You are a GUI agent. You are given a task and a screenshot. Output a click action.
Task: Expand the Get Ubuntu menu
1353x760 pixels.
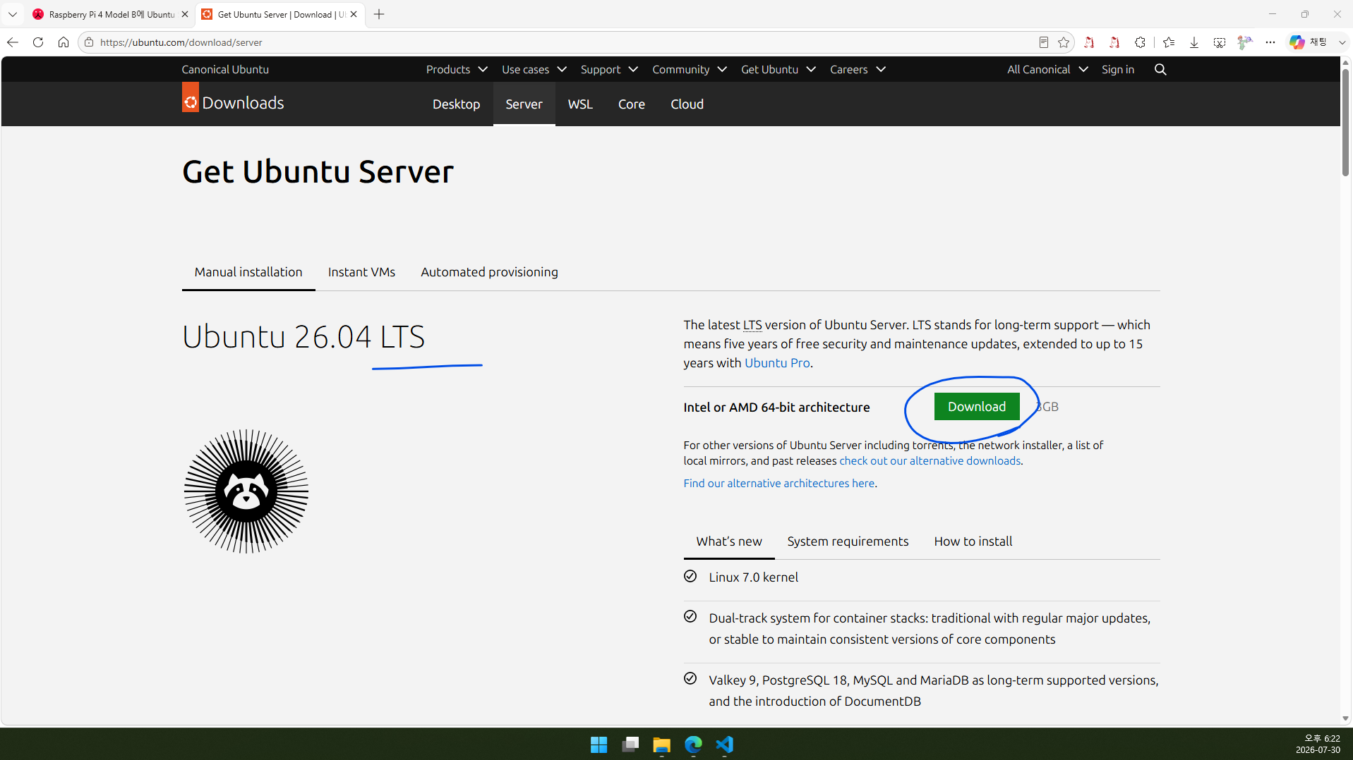(778, 69)
